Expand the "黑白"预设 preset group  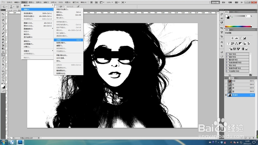tap(227, 65)
